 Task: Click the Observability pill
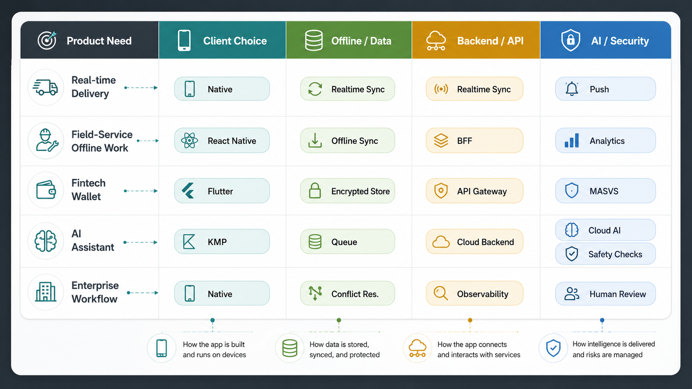(x=474, y=294)
